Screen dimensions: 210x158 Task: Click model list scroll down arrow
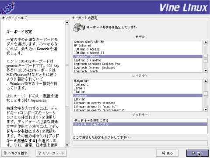click(x=206, y=71)
